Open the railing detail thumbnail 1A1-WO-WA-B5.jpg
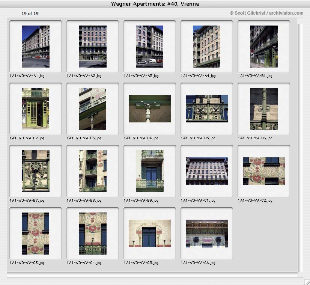310x285 pixels. click(207, 109)
